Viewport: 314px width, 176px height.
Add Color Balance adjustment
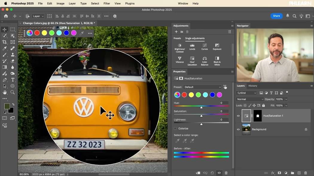205,61
